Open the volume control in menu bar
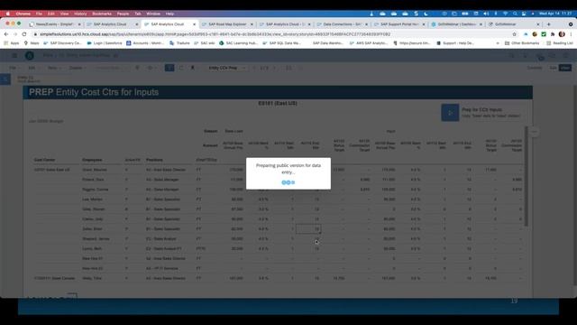 (486, 14)
